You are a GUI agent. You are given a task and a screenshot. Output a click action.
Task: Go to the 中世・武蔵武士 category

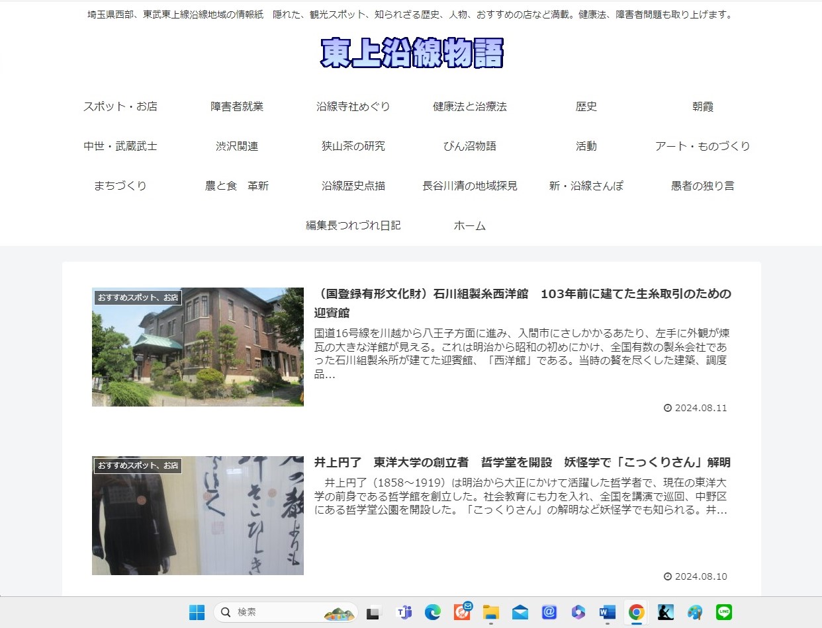(x=120, y=146)
